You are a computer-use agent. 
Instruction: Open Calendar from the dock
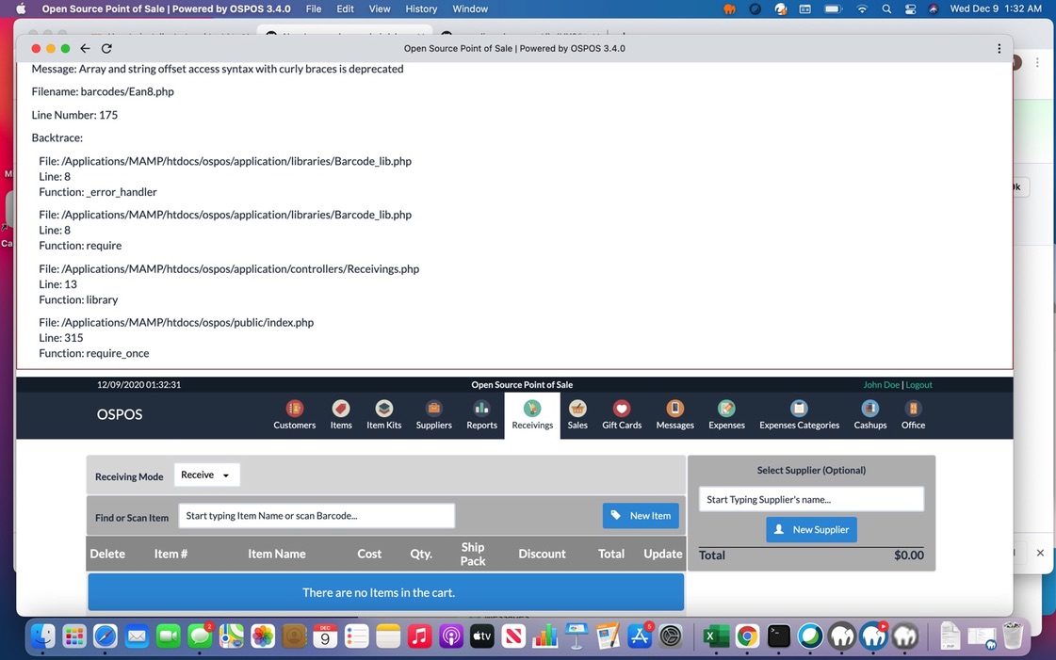tap(325, 636)
